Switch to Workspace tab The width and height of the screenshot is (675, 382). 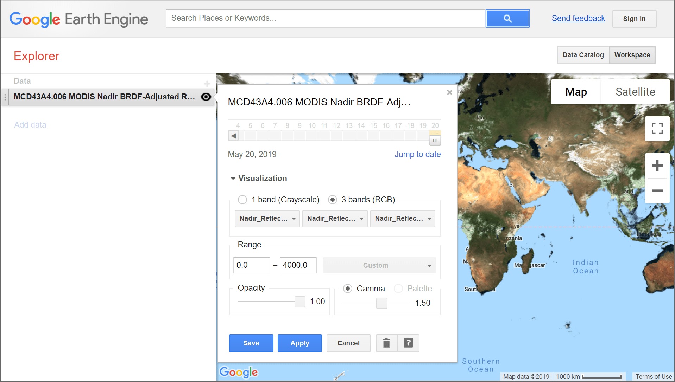(632, 55)
